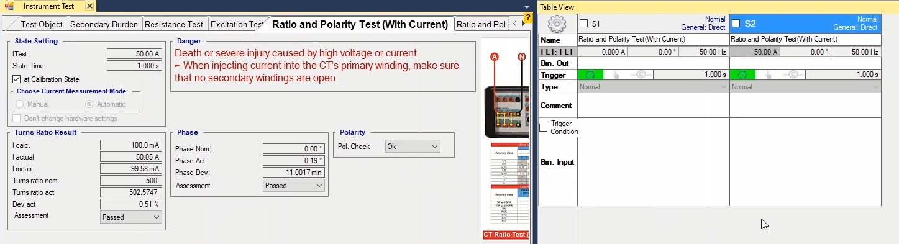Select manual hand trigger icon in S1
The width and height of the screenshot is (899, 244).
pos(616,75)
